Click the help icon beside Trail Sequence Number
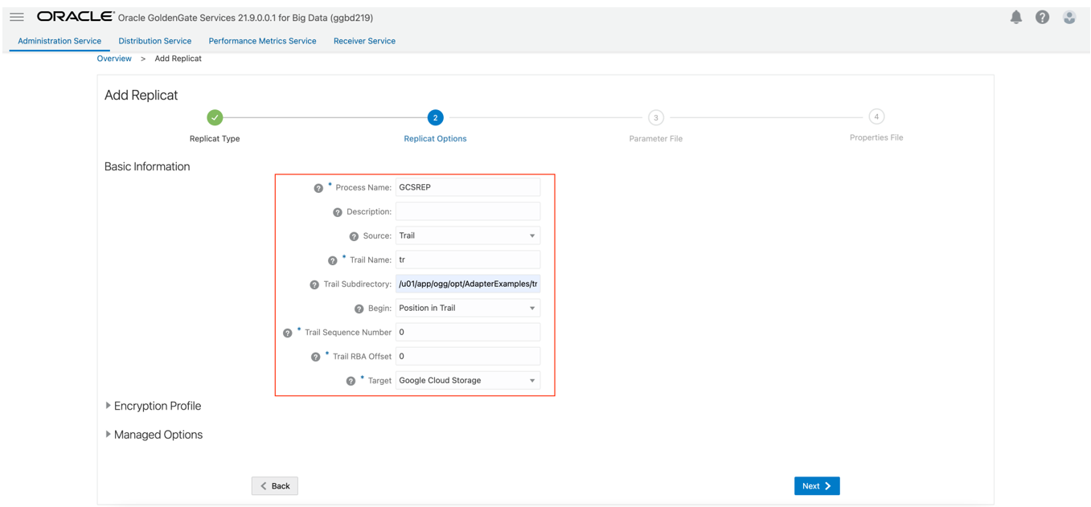 point(288,333)
